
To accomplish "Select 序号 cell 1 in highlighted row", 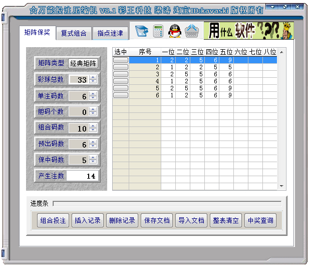I will (145, 60).
